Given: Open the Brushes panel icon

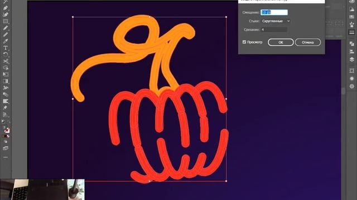Looking at the screenshot, I should [352, 24].
